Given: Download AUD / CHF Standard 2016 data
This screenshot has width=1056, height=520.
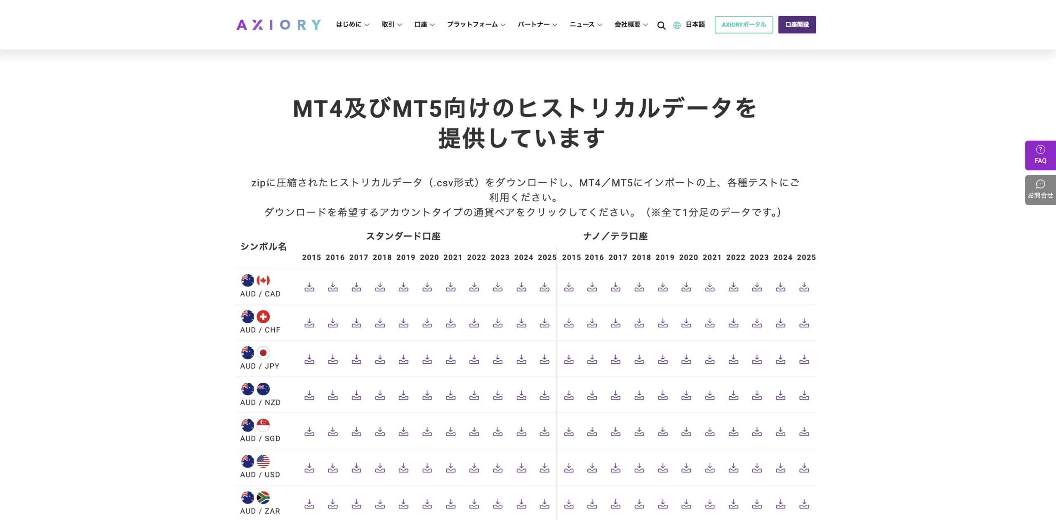Looking at the screenshot, I should click(x=333, y=323).
